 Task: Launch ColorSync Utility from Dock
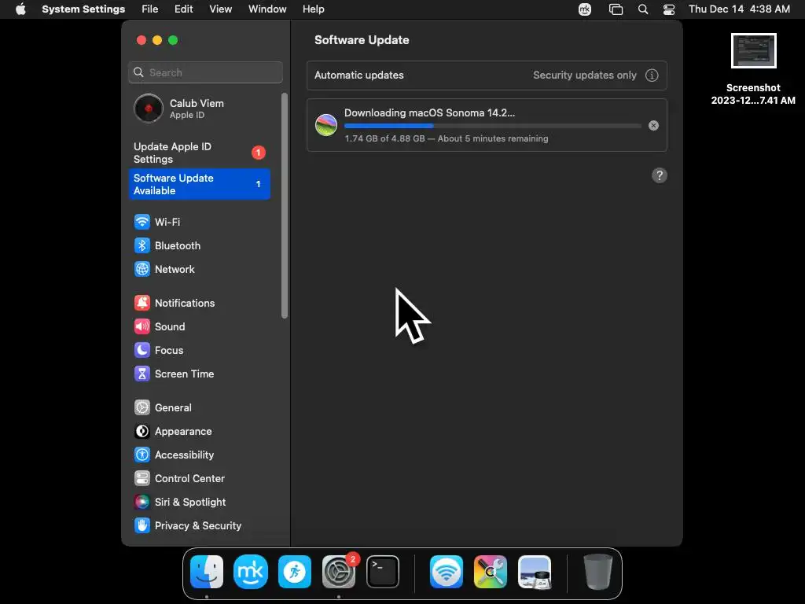point(491,572)
